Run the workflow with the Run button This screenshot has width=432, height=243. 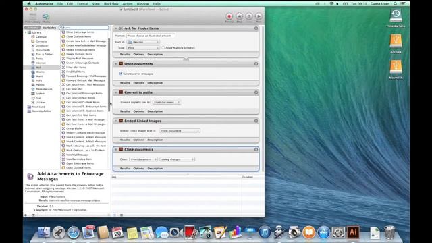[259, 16]
